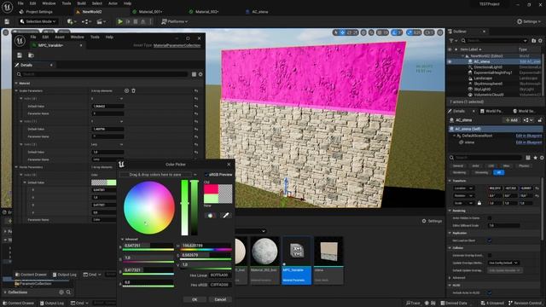
Task: Pick a color with the eyedropper tool
Action: [225, 216]
